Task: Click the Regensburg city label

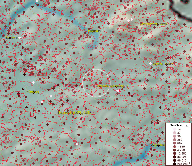Action: tap(158, 145)
